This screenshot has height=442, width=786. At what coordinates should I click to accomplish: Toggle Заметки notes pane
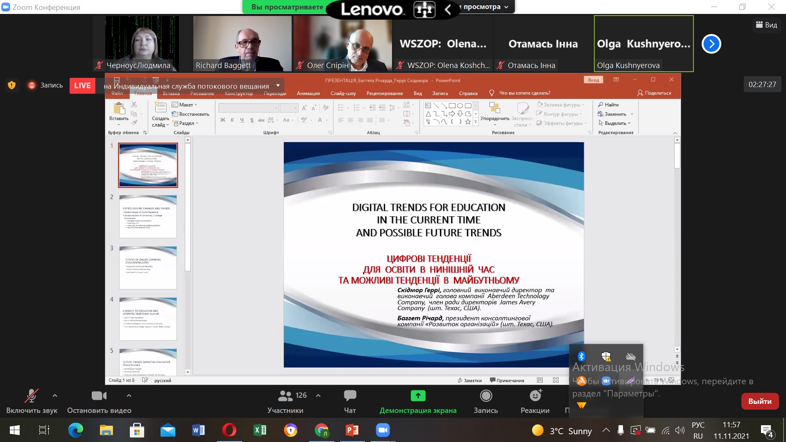[x=470, y=381]
